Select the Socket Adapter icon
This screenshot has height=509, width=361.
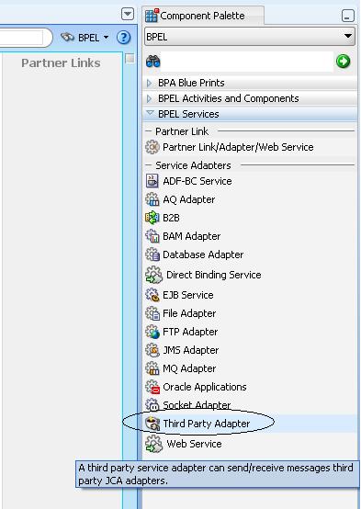[x=152, y=405]
